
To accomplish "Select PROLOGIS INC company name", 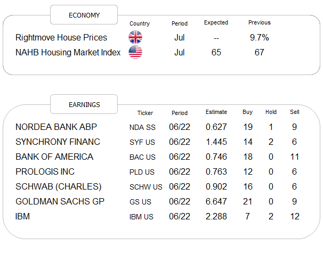I will click(x=45, y=171).
